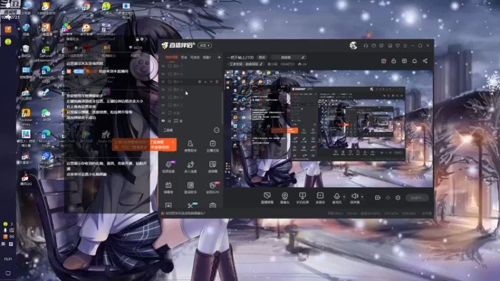
Task: Open the skin shirt icon in title bar
Action: click(x=397, y=46)
